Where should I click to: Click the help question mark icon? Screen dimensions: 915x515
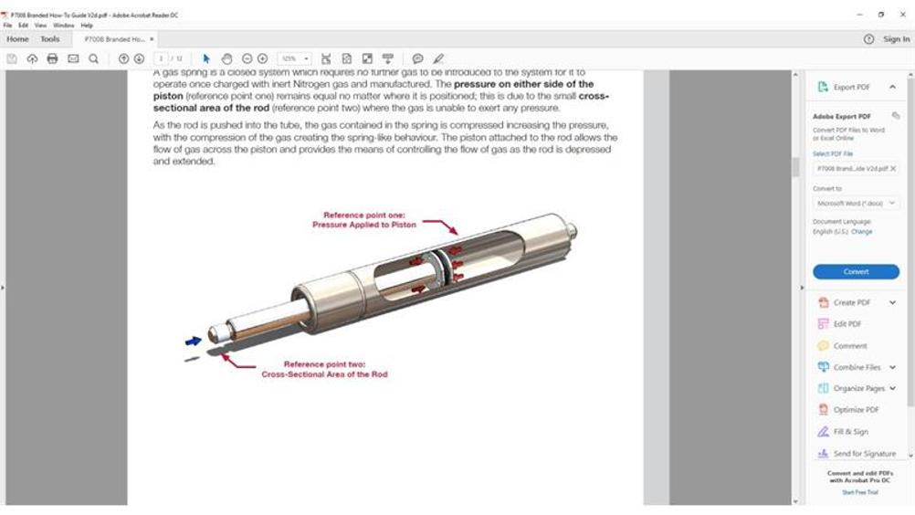click(x=869, y=39)
